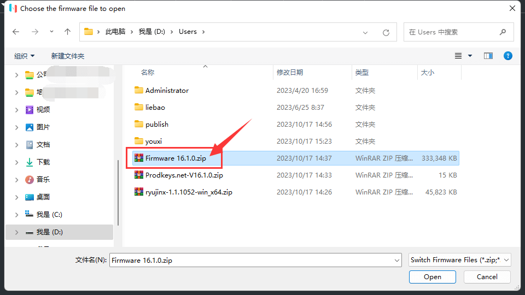Go up one folder level
525x295 pixels.
point(68,32)
